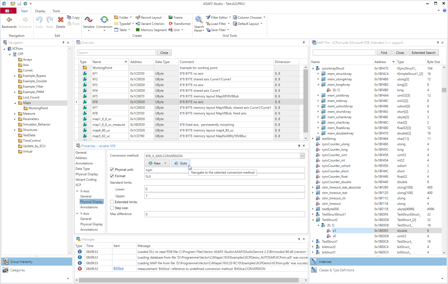
Task: Click Close button in MAP File panel
Action: coord(400,53)
